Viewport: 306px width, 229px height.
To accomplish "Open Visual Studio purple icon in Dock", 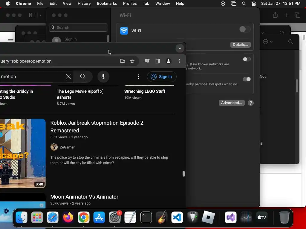I will pos(231,217).
